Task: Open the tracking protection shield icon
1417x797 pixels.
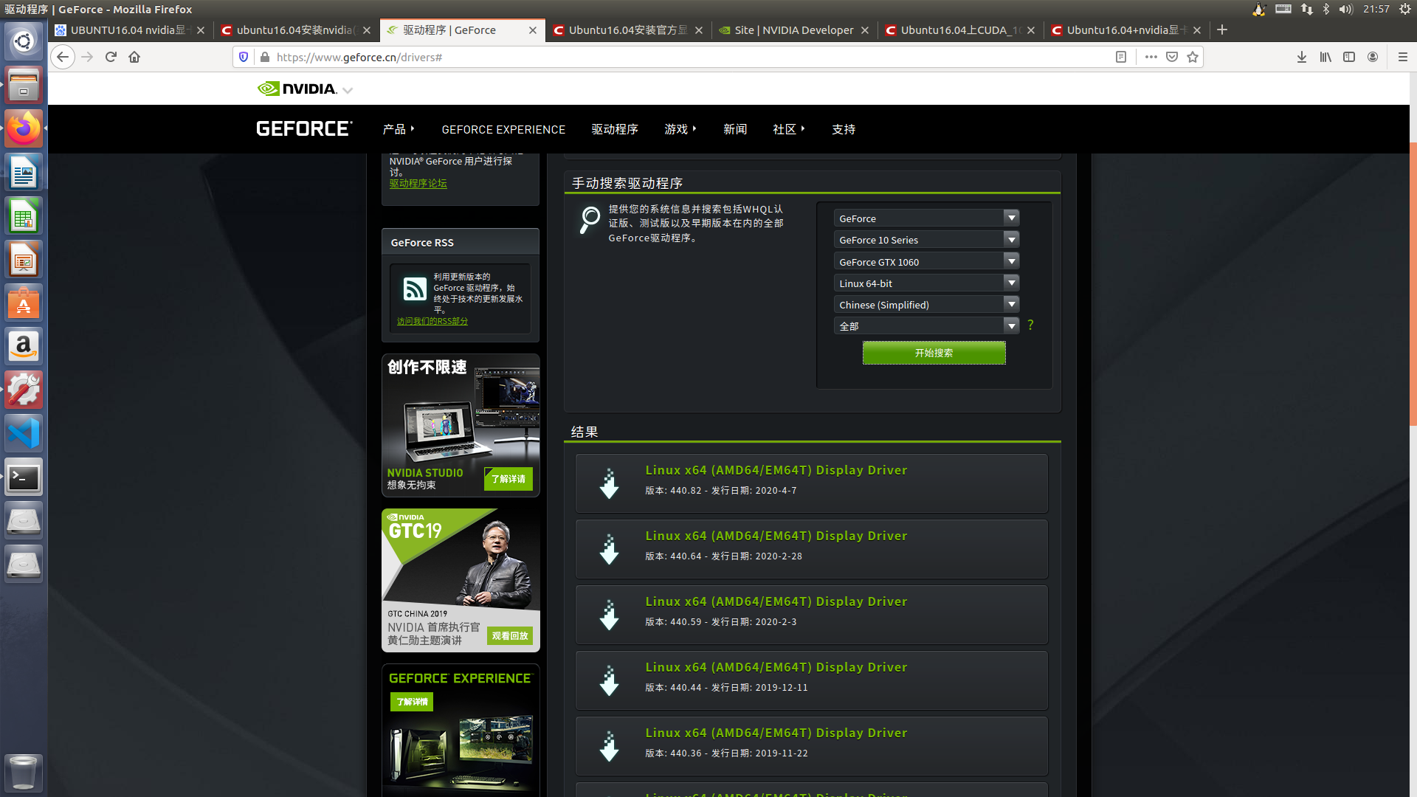Action: point(244,57)
